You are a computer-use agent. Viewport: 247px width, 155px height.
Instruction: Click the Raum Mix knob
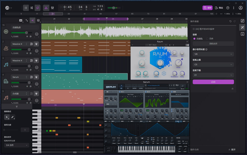point(160,63)
